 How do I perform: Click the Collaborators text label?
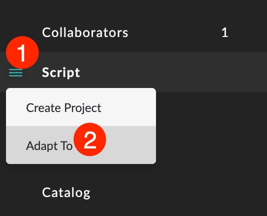(85, 32)
